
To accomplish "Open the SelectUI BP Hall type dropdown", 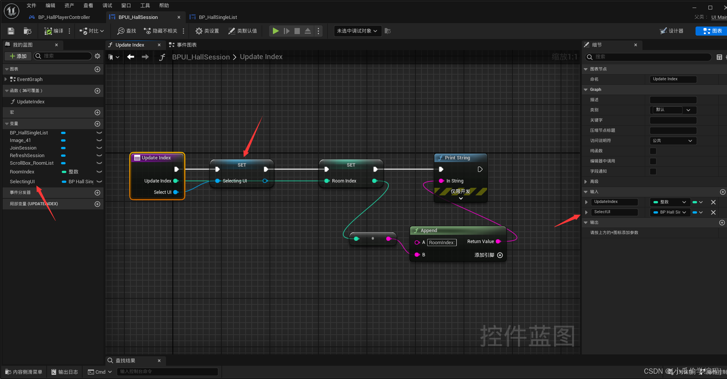I will pyautogui.click(x=670, y=212).
